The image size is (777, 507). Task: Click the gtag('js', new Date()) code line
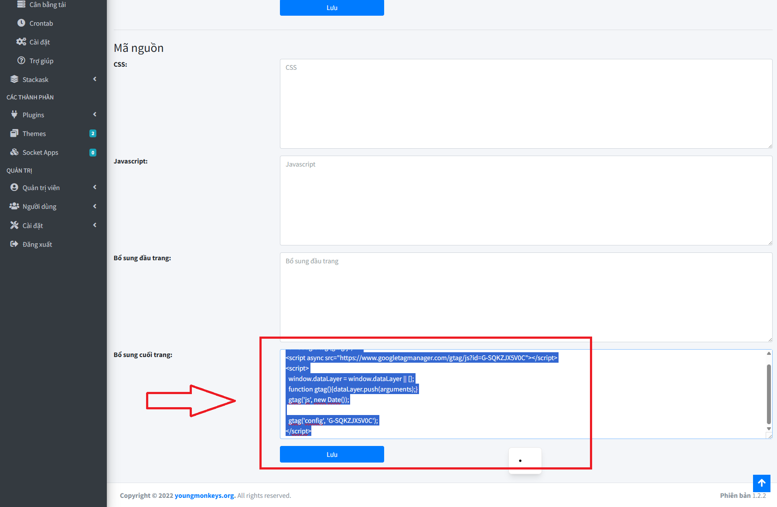[x=319, y=400]
